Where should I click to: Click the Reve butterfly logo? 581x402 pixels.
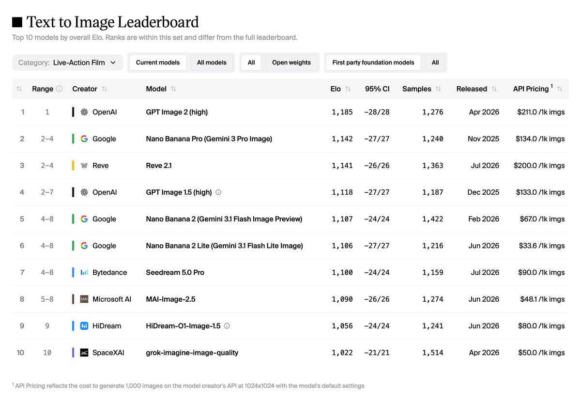(x=84, y=166)
